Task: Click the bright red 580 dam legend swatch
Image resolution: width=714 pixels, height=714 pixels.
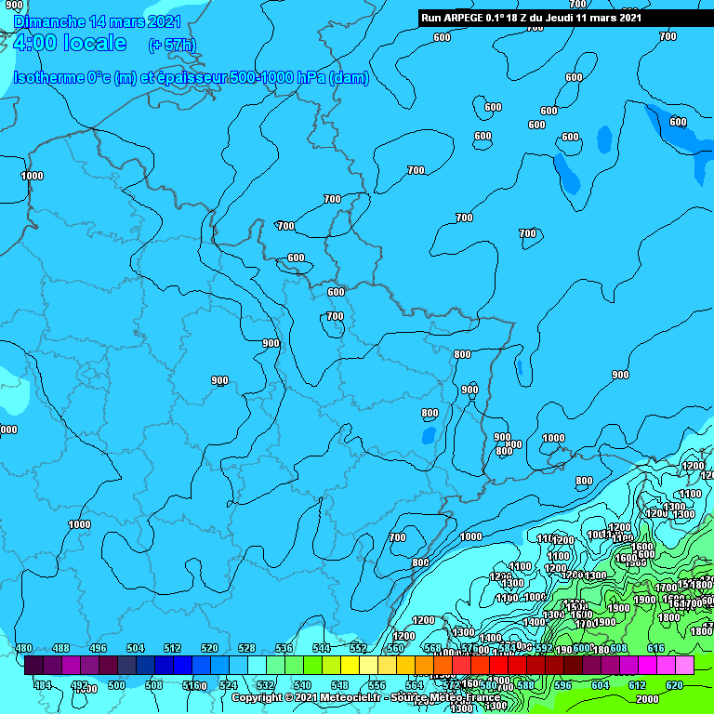Action: (498, 664)
